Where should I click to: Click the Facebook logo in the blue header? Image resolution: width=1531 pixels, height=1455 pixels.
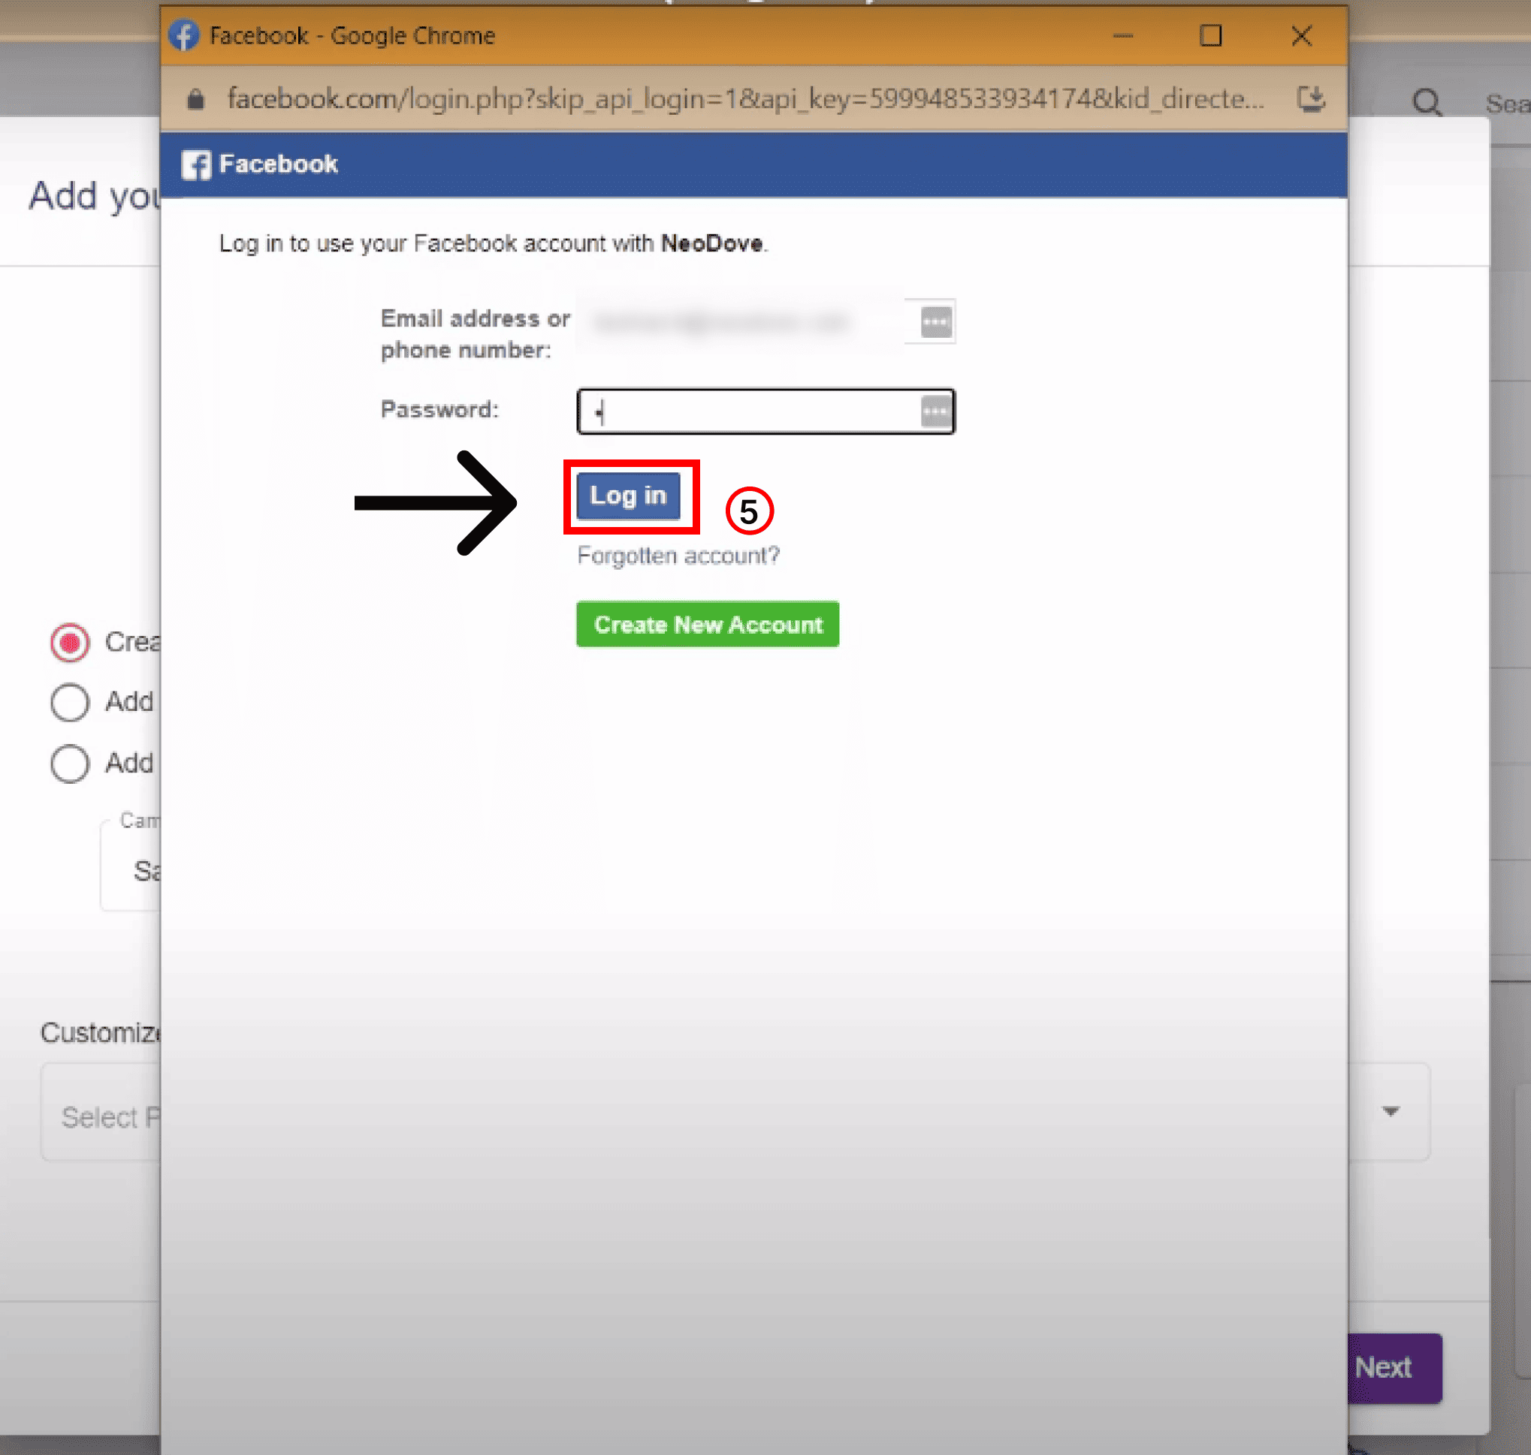[196, 164]
